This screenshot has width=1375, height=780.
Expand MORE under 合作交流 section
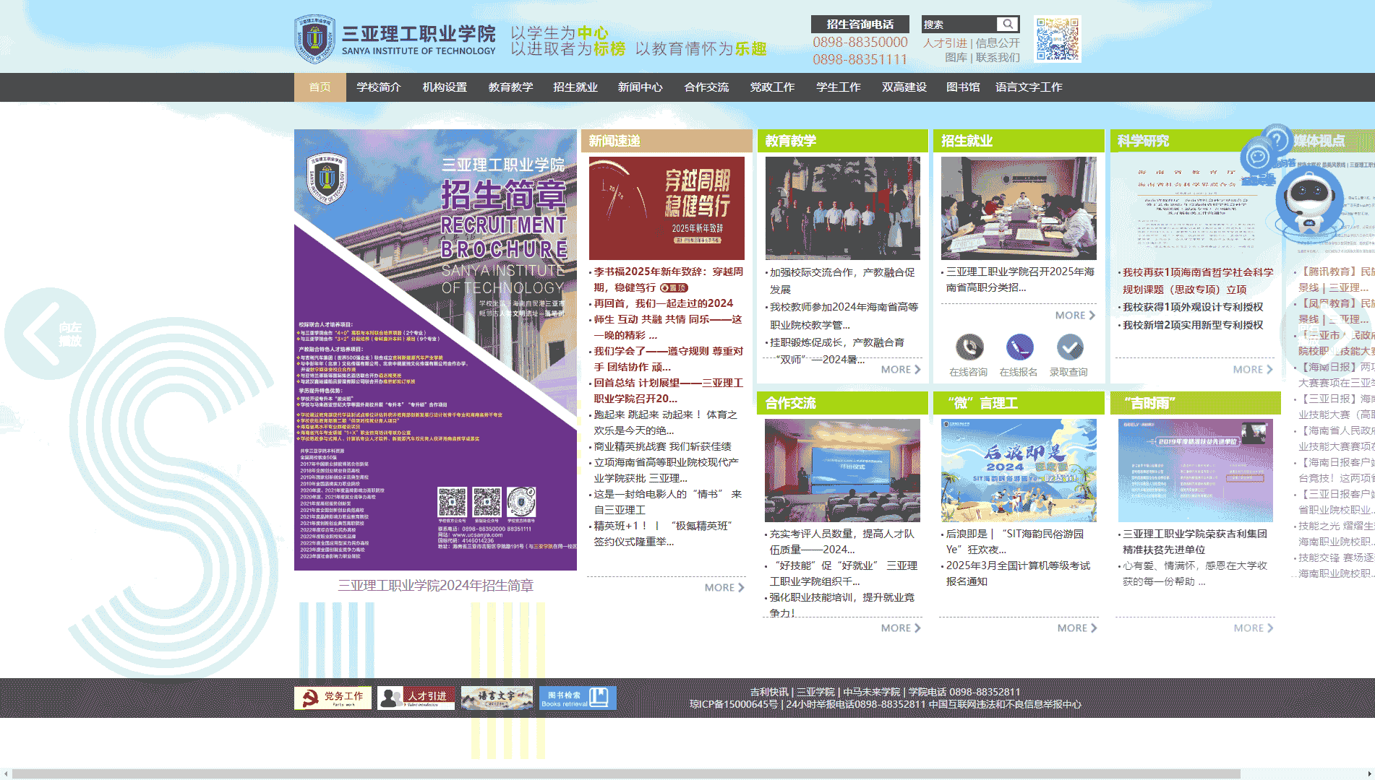(901, 628)
